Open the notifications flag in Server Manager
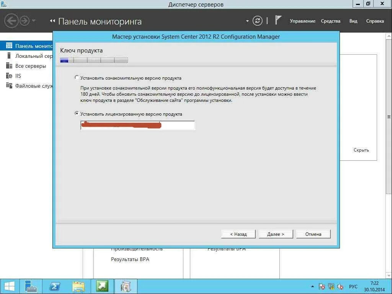The height and width of the screenshot is (294, 392). [278, 20]
